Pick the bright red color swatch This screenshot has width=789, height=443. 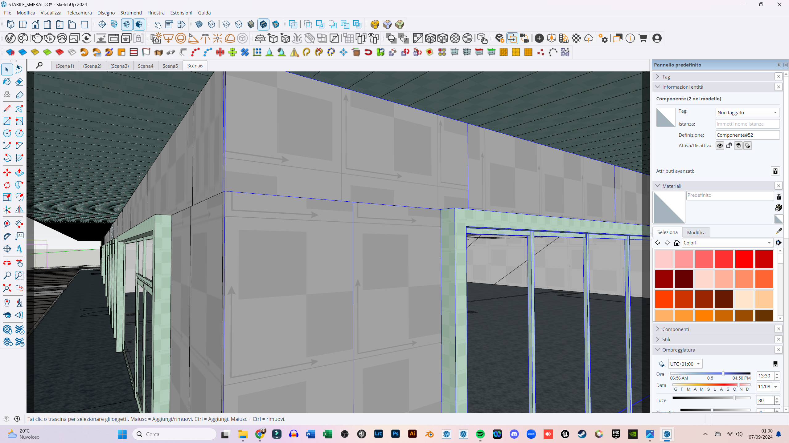coord(744,259)
